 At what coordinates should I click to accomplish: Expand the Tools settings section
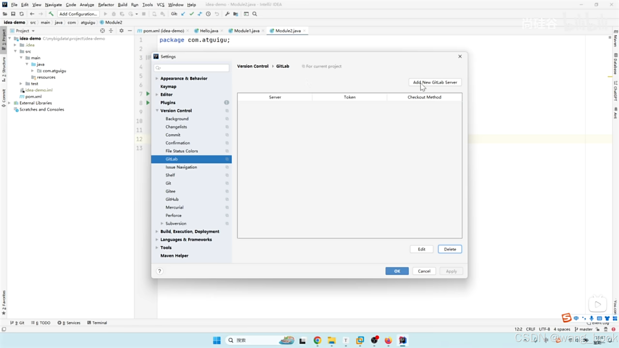(157, 248)
